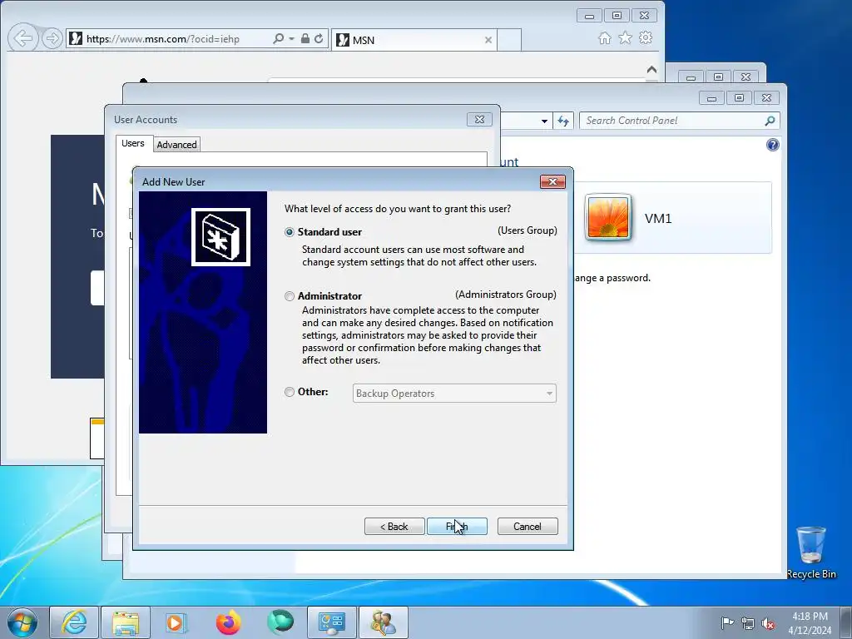
Task: Open Control Panel help question mark
Action: [x=773, y=145]
